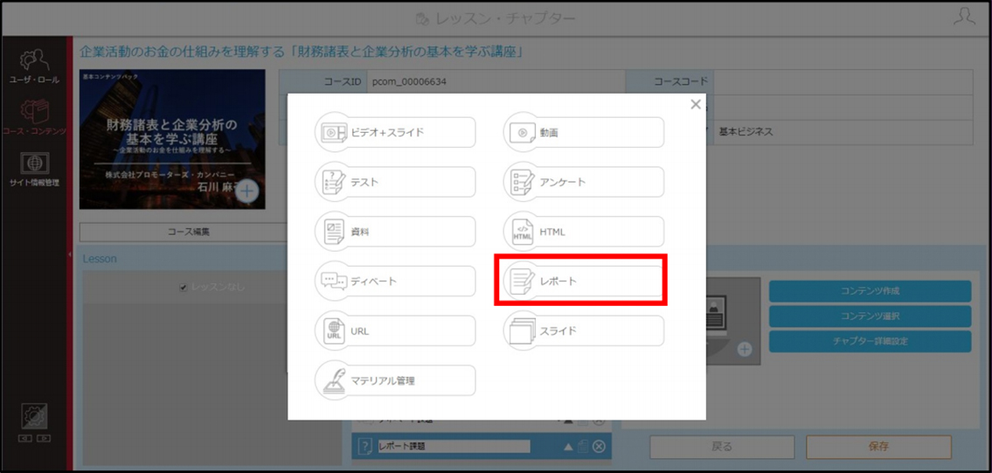The image size is (992, 473).
Task: Open サイト情報管理 in the sidebar
Action: [34, 169]
